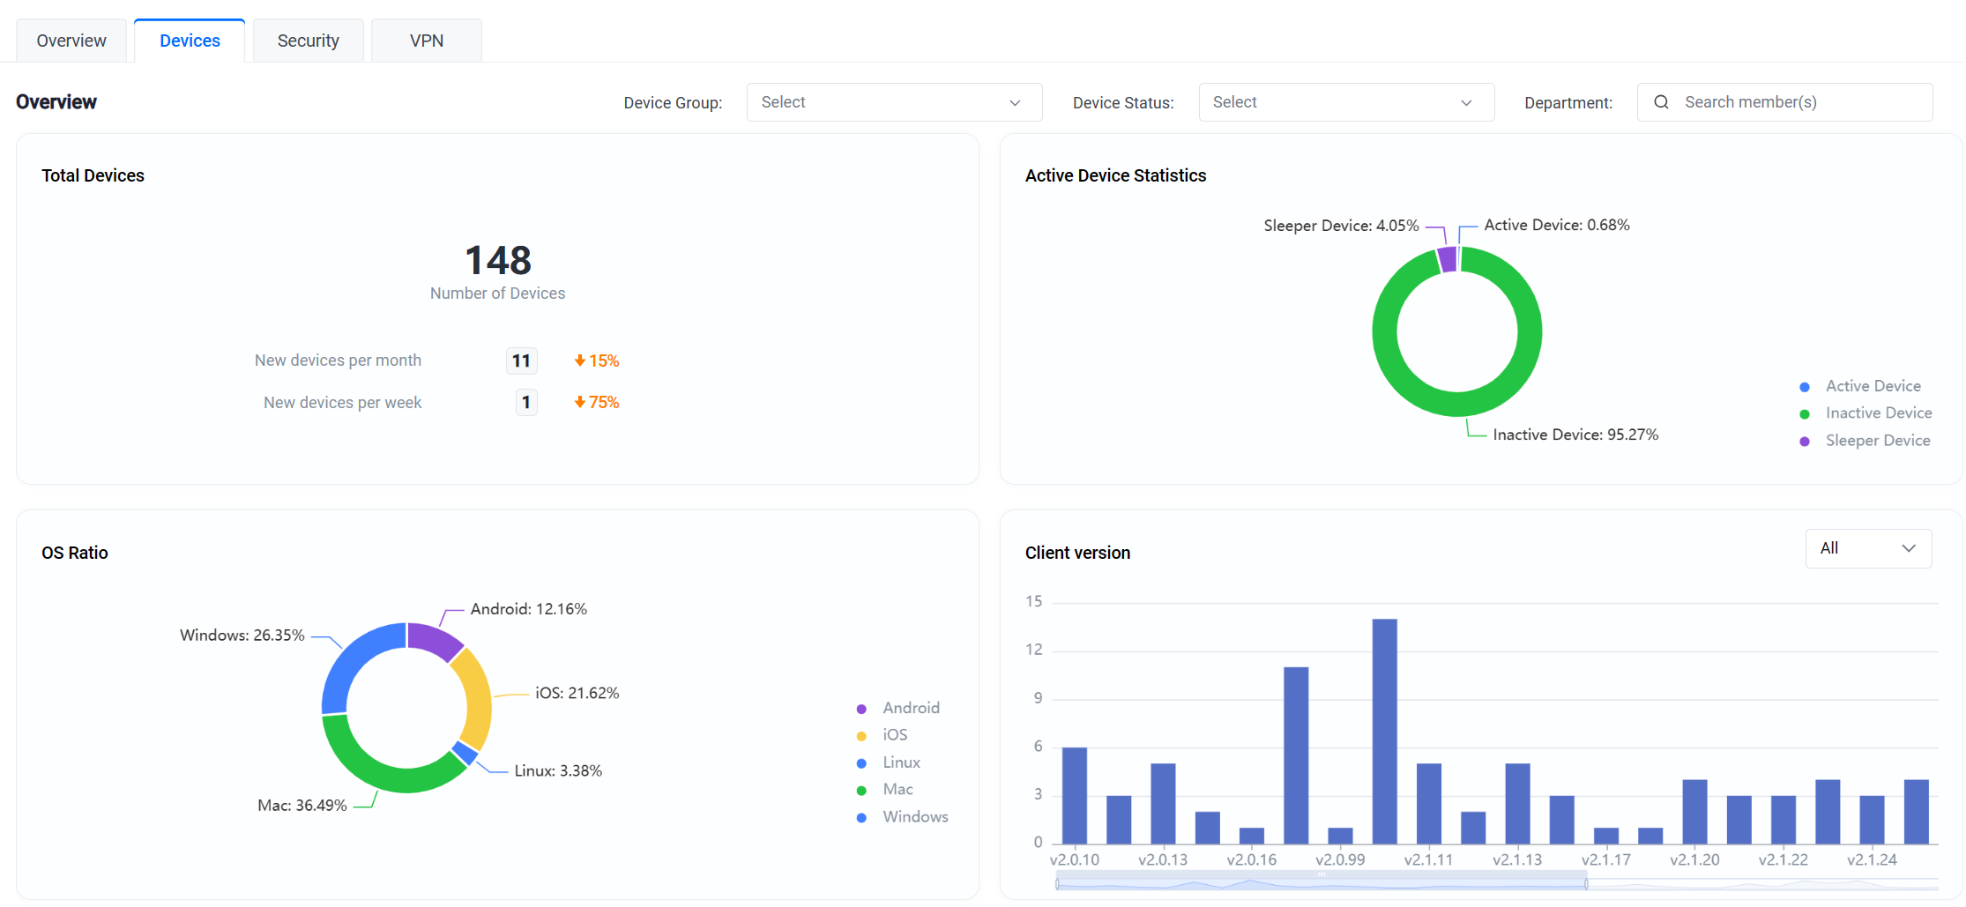
Task: Click the yellow iOS donut segment
Action: 477,696
